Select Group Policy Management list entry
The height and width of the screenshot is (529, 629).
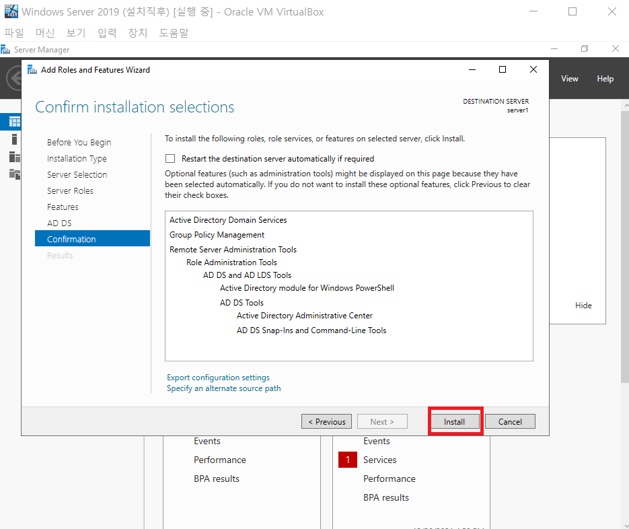(x=217, y=235)
